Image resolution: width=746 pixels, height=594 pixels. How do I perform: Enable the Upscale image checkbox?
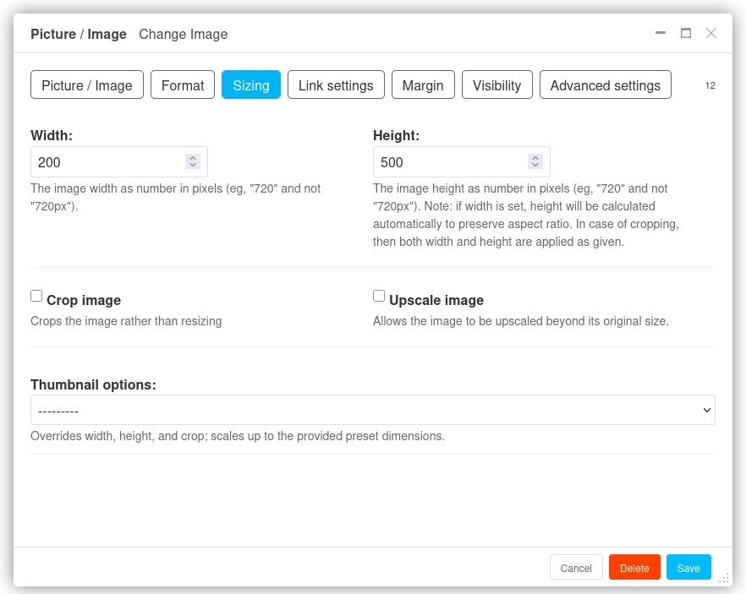click(378, 295)
